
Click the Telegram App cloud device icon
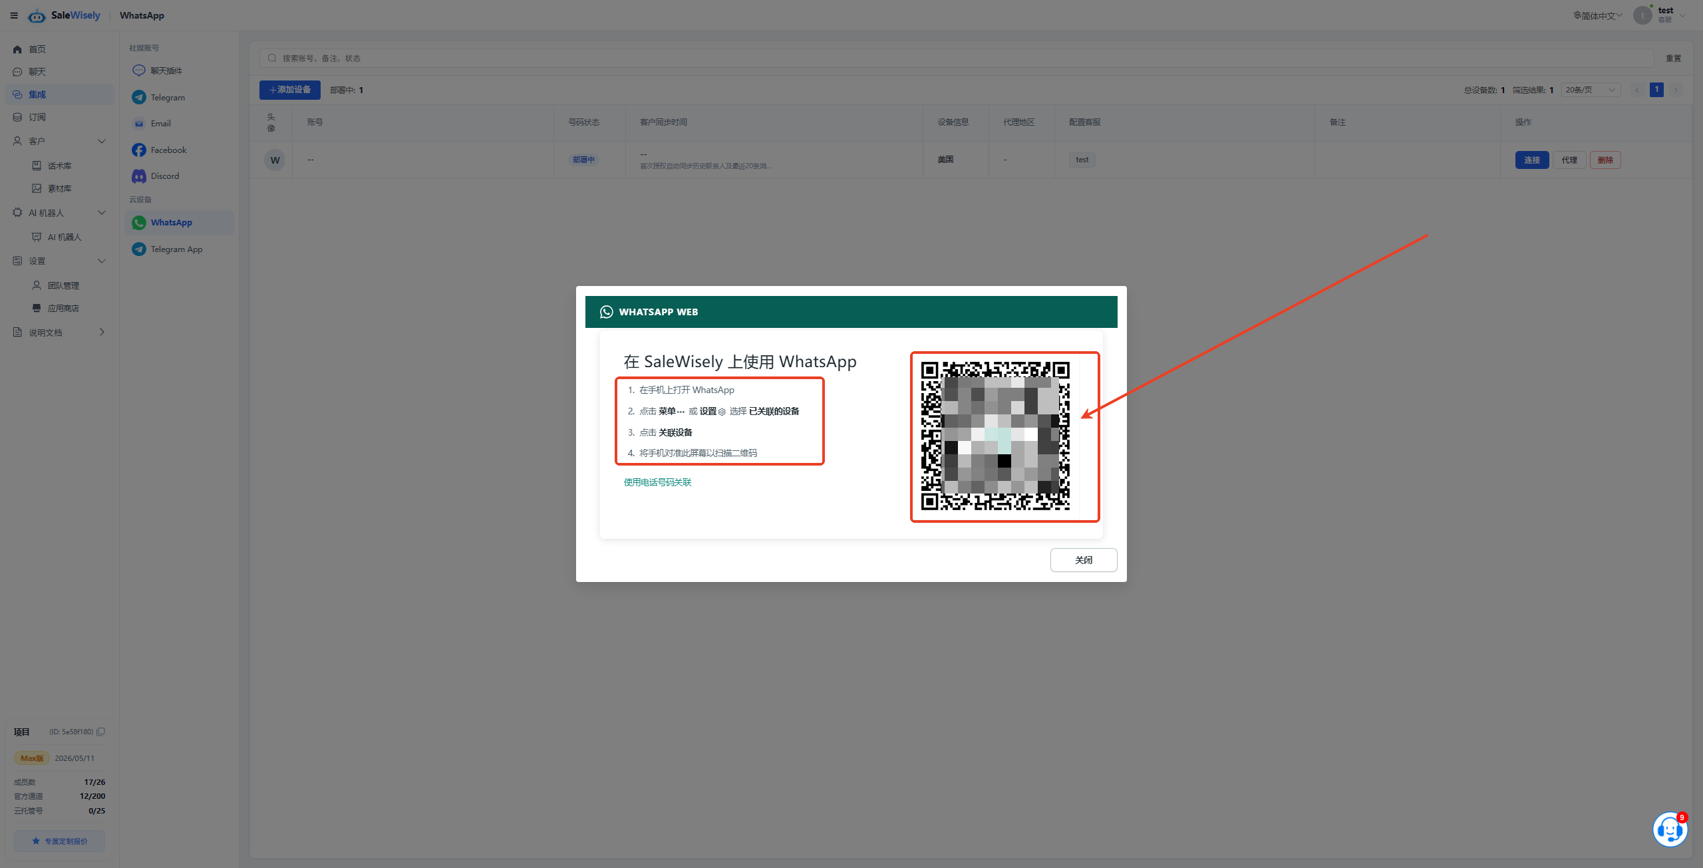138,249
